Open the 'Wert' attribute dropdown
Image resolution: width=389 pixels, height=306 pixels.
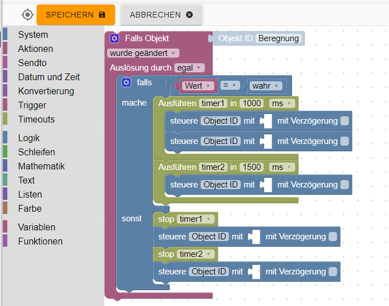click(198, 86)
